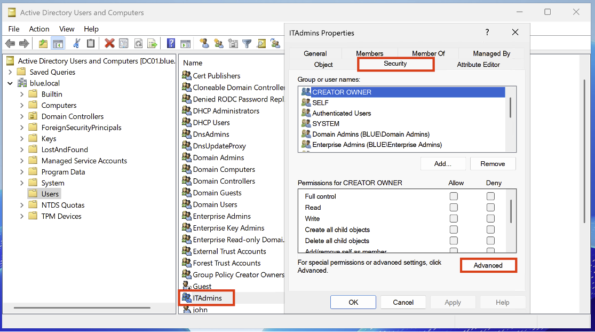Viewport: 595px width, 332px height.
Task: Check Allow for Full control permission
Action: 454,196
